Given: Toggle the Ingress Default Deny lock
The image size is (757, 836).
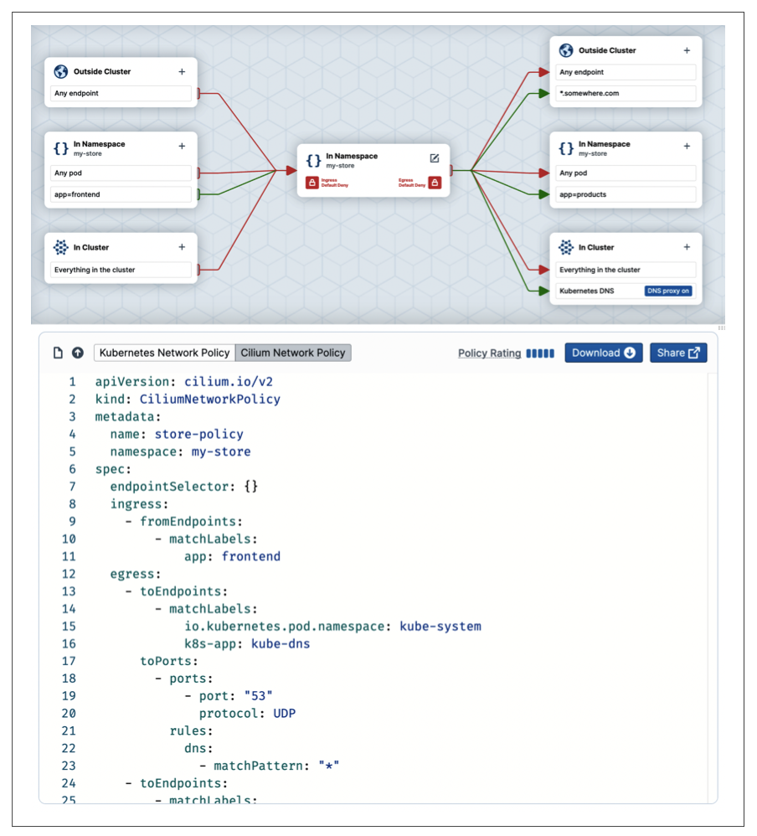Looking at the screenshot, I should pos(312,183).
